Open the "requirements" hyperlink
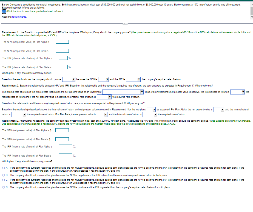The image size is (253, 212). (19, 16)
